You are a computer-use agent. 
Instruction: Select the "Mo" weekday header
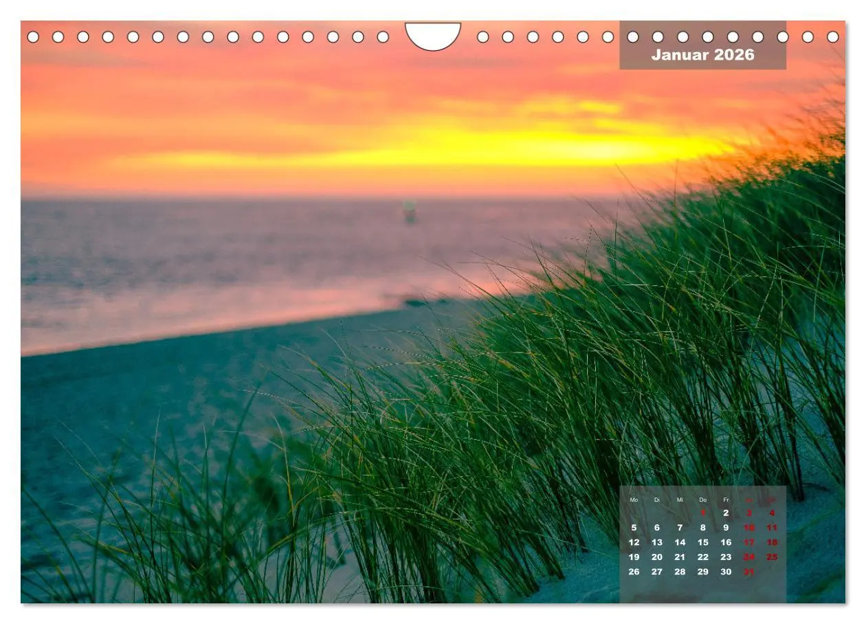tap(634, 500)
